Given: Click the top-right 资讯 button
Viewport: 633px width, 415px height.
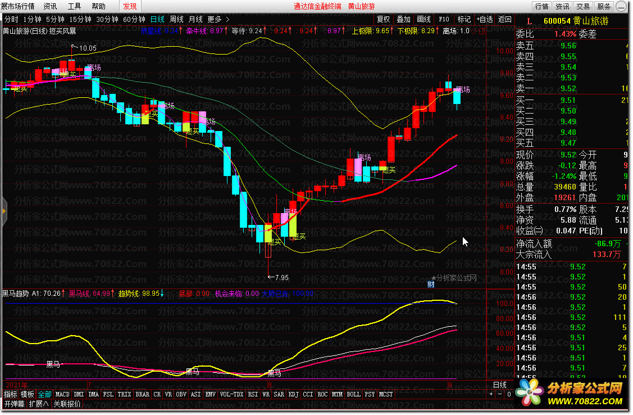Looking at the screenshot, I should [x=562, y=6].
